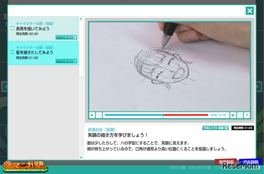Mute the video with the speaker icon

(233, 115)
